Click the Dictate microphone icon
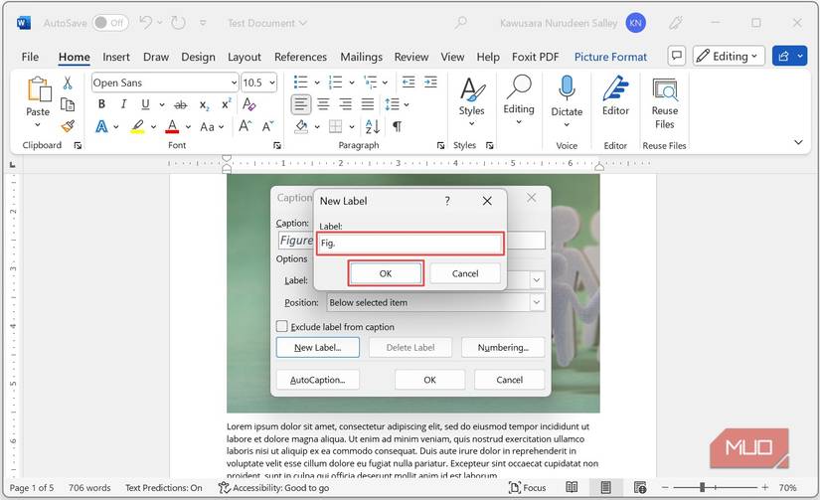Screen dimensions: 820x500 point(567,89)
